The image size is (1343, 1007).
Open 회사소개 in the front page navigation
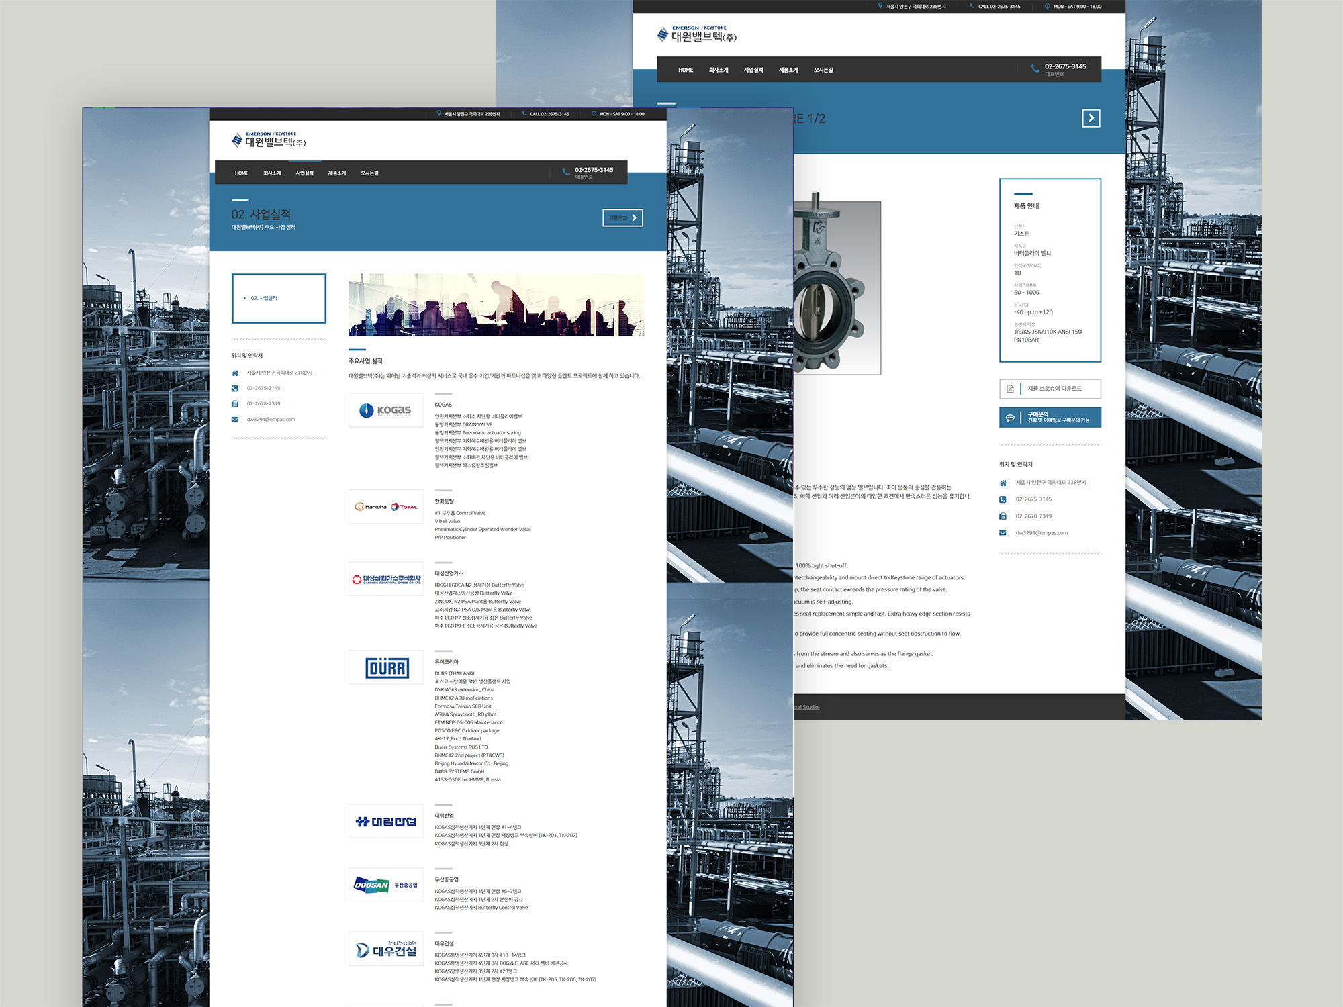coord(272,173)
